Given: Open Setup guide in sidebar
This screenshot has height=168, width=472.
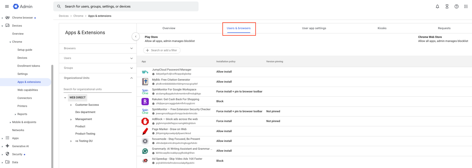Looking at the screenshot, I should (x=25, y=50).
